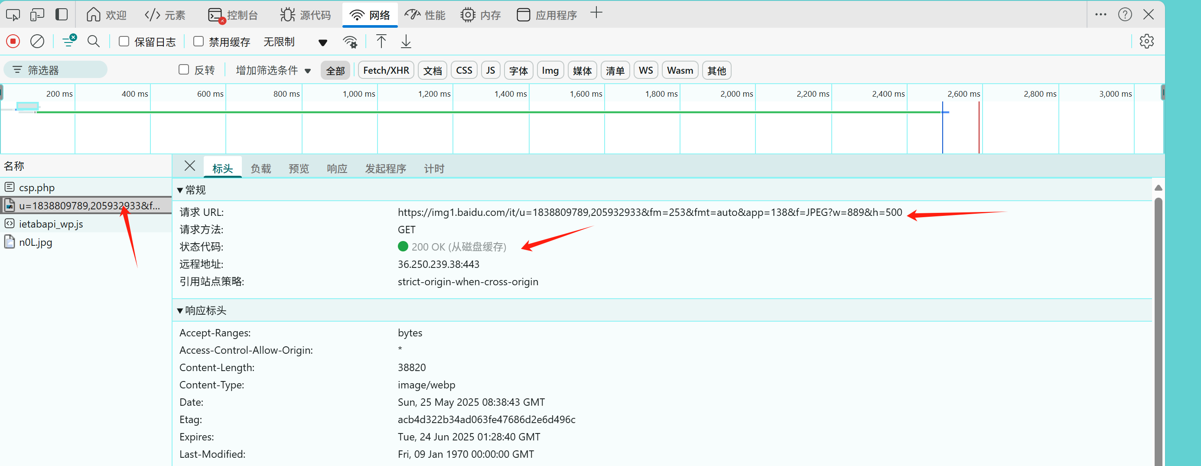Toggle the filter bar icon
1201x466 pixels.
click(x=69, y=41)
